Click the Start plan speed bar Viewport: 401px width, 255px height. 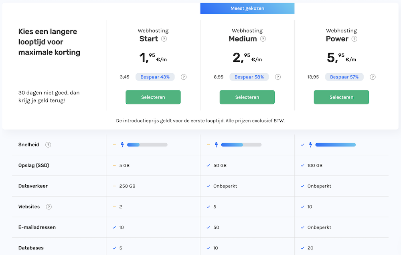147,145
